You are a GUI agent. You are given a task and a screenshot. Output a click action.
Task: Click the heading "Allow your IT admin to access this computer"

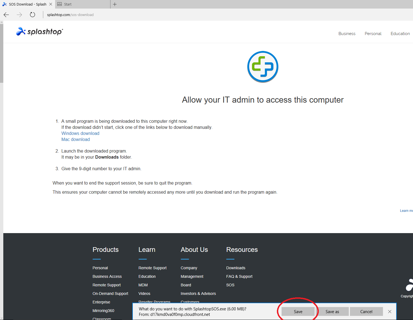pyautogui.click(x=263, y=100)
